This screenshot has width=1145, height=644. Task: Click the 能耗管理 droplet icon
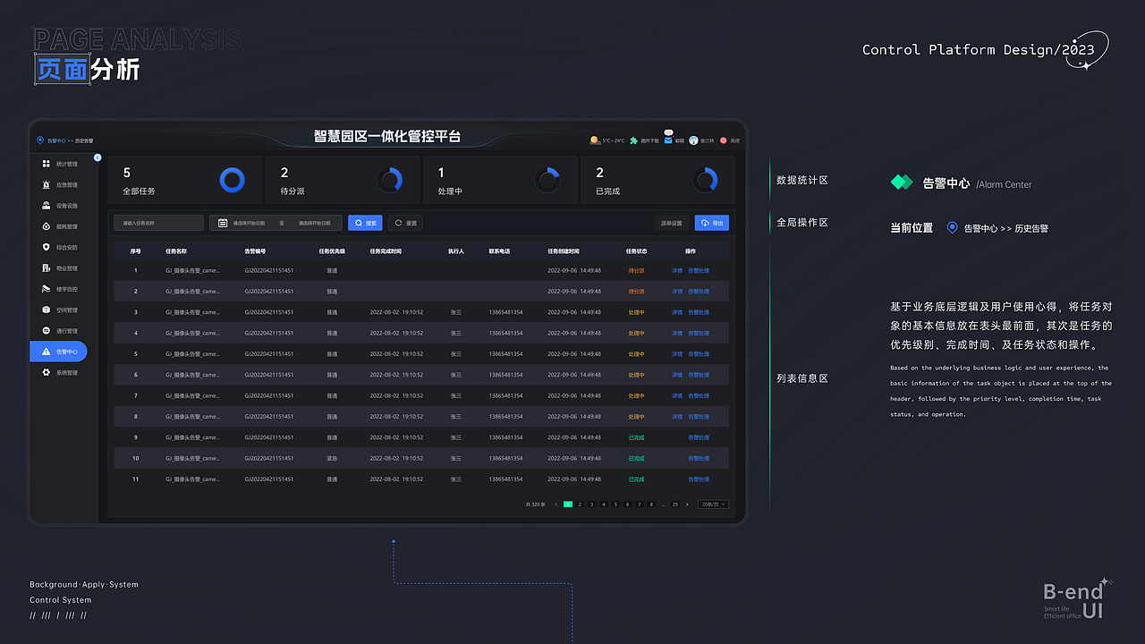47,226
